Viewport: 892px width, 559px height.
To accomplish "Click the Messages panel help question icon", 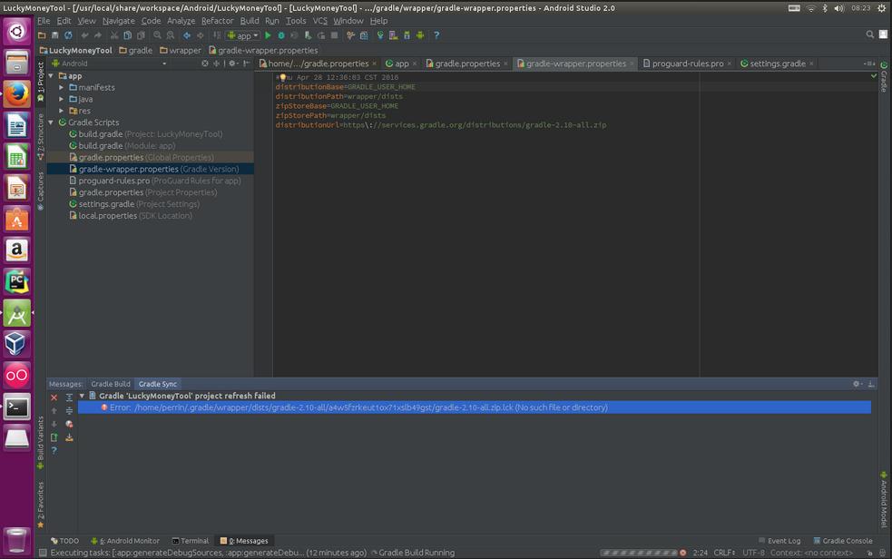I will 54,450.
